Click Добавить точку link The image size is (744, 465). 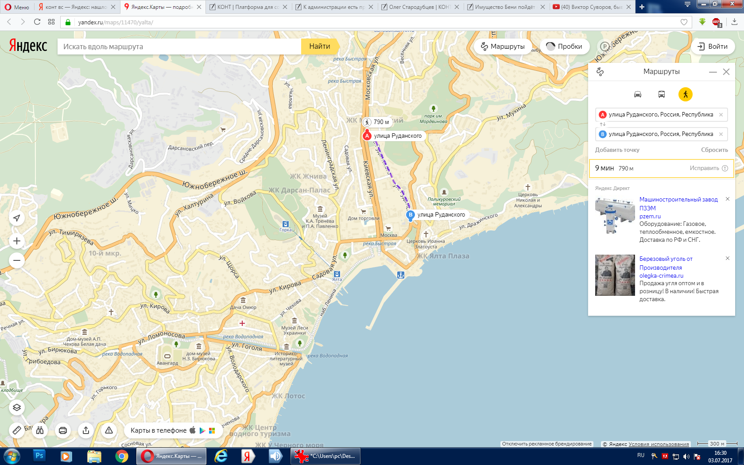[617, 150]
